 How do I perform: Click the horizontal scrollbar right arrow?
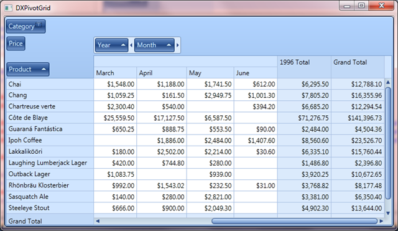click(x=381, y=221)
